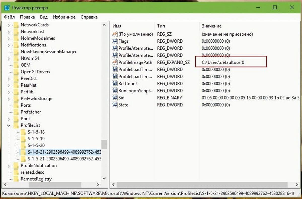The image size is (302, 199).
Task: Open the Файл menu
Action: (9, 17)
